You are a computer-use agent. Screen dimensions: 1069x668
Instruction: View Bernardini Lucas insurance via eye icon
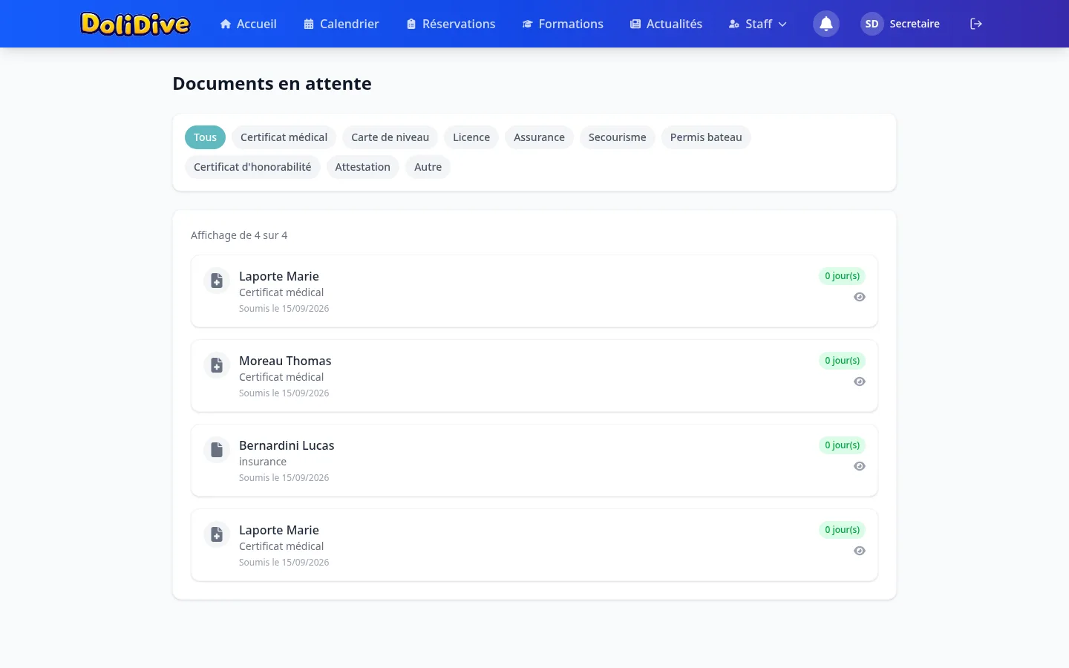pyautogui.click(x=860, y=466)
